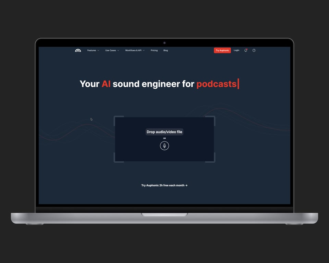The width and height of the screenshot is (329, 263).
Task: Expand the Features dropdown menu
Action: coord(93,50)
